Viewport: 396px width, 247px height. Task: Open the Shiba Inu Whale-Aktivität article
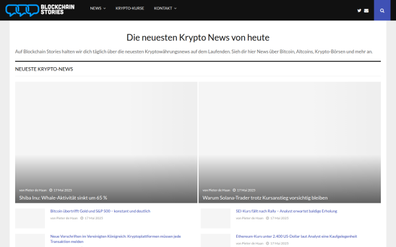point(63,198)
